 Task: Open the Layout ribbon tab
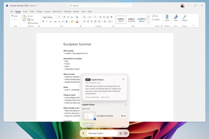pos(47,11)
